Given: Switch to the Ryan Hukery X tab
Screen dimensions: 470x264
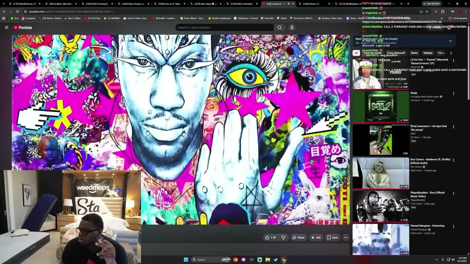Looking at the screenshot, I should (x=133, y=4).
